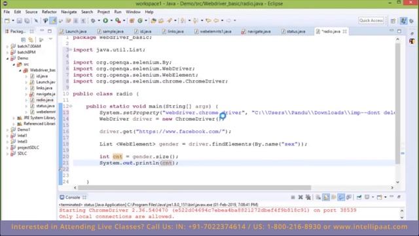
Task: Minimize the Package Explorer view
Action: tap(42, 31)
